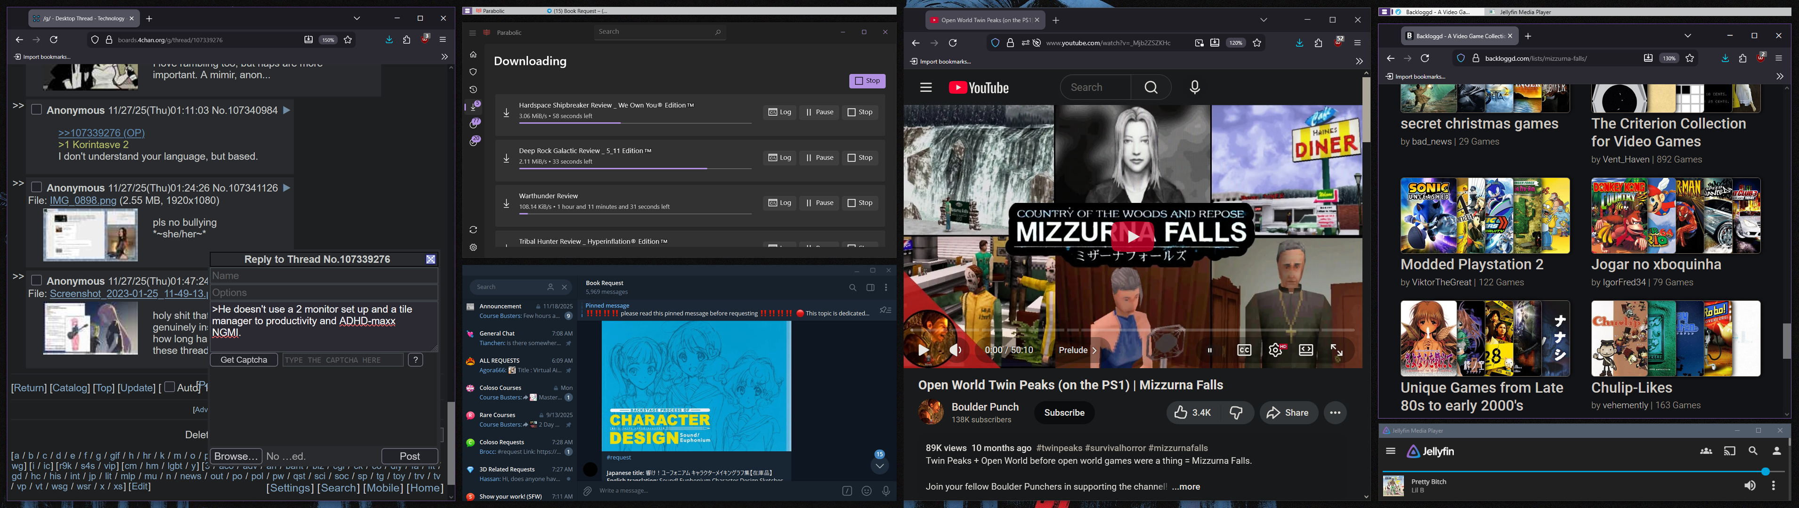Select Parabolic queued icon with badge 77
Viewport: 1799px width, 508px height.
pyautogui.click(x=475, y=123)
